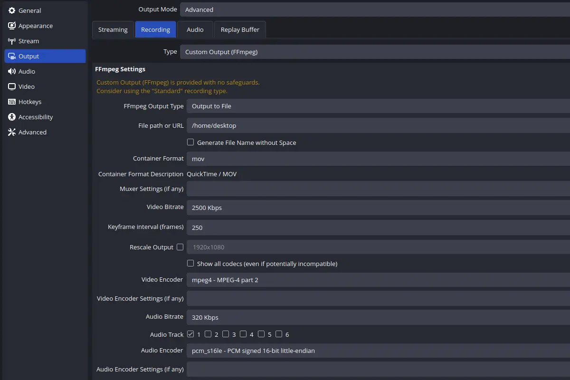Click the Audio speaker icon in sidebar
The image size is (570, 380).
[11, 71]
